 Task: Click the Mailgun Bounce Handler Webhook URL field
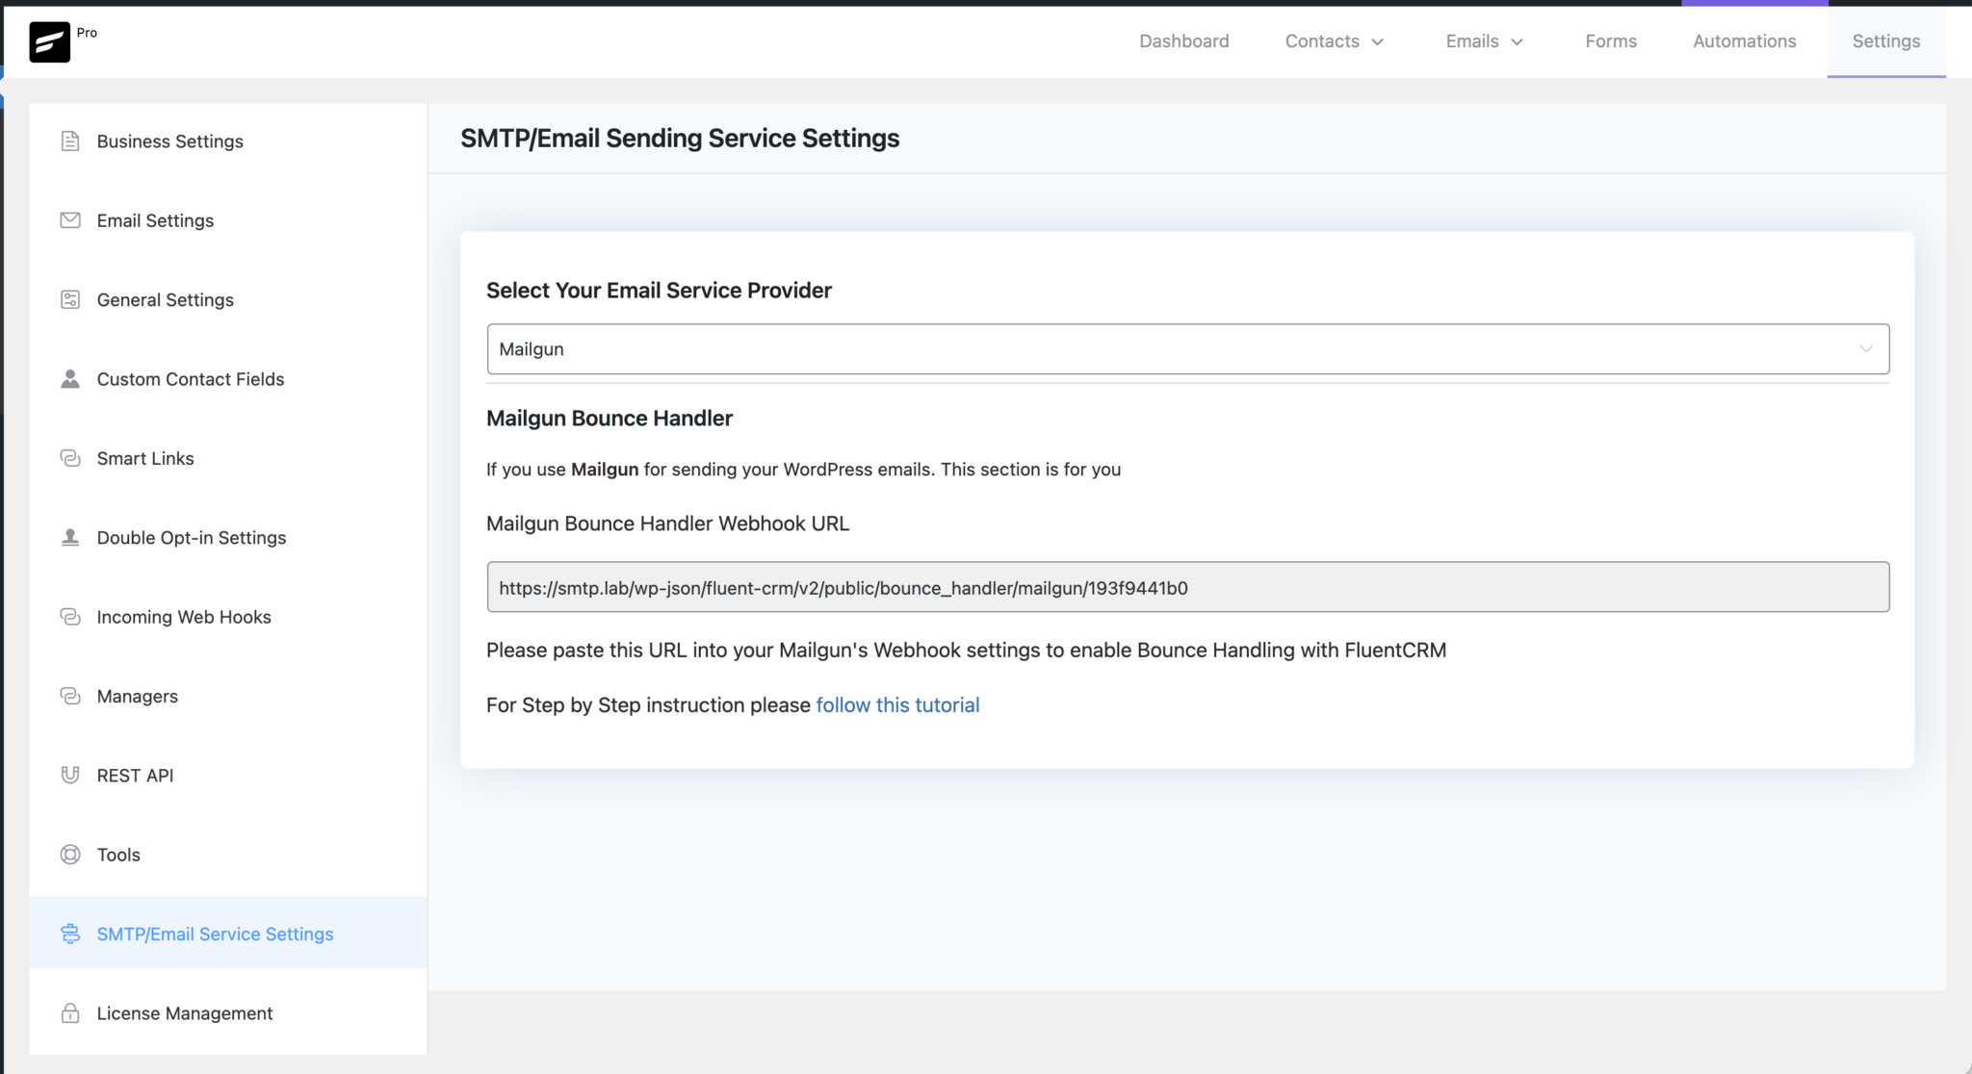click(x=1187, y=587)
